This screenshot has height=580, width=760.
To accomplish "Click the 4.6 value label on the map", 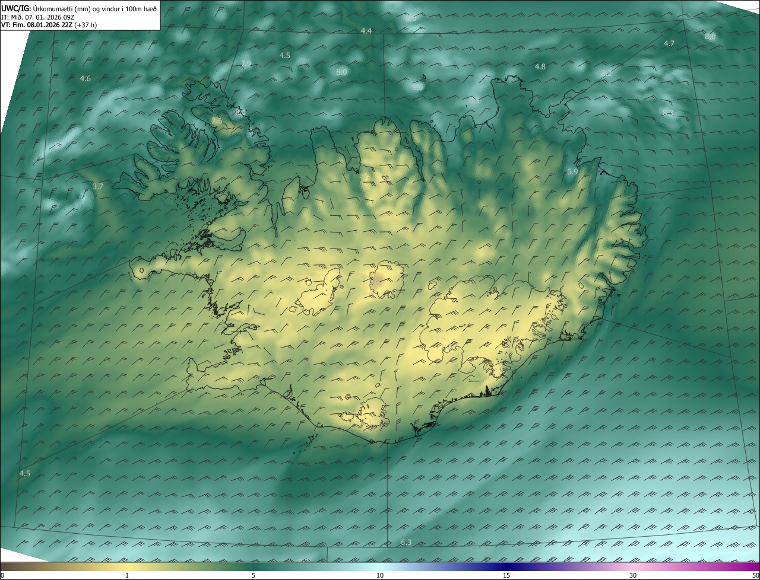I will pos(85,78).
